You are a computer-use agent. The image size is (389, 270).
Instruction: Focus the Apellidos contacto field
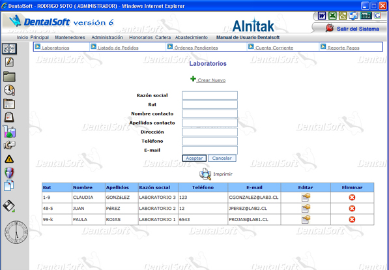point(210,123)
